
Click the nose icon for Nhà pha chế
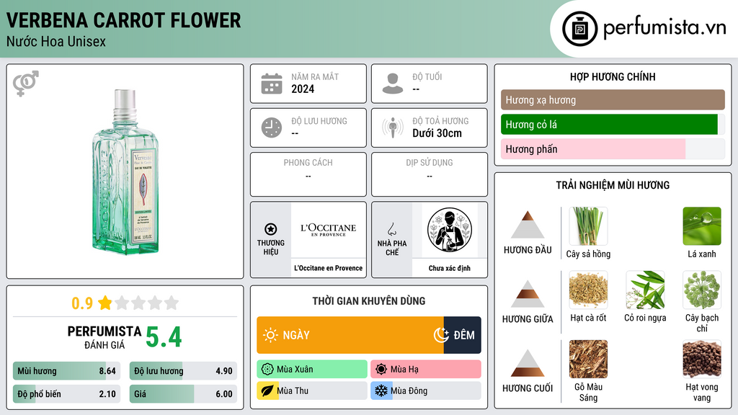[x=391, y=229]
